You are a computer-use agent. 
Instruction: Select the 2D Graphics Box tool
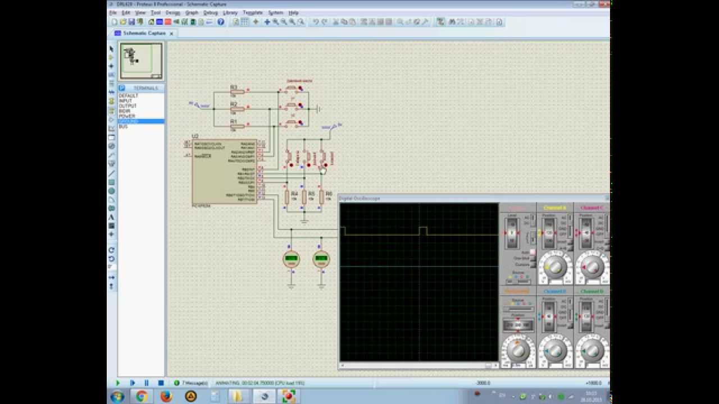(x=111, y=182)
